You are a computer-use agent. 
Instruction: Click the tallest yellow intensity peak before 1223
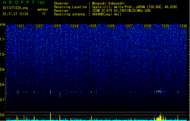[x=50, y=116]
